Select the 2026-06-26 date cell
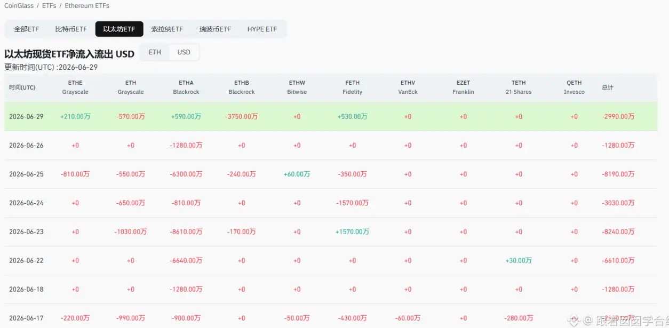Image resolution: width=669 pixels, height=328 pixels. 26,145
